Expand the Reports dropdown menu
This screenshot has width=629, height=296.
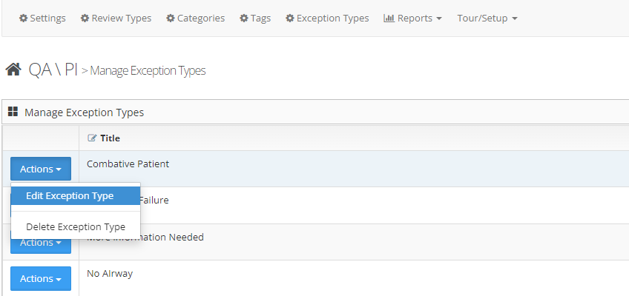[413, 18]
